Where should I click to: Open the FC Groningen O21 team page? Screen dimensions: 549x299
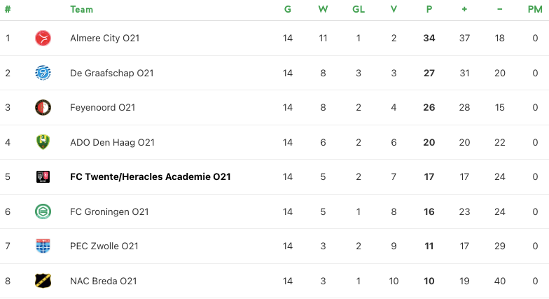click(109, 211)
